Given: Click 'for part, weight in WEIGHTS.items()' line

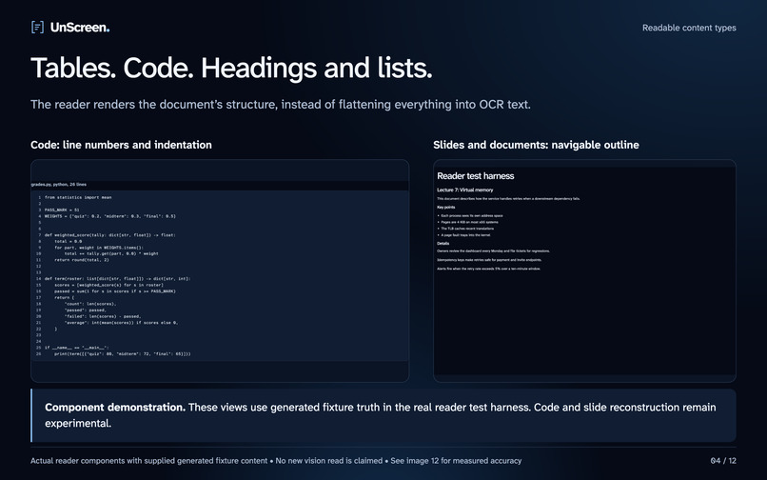Looking at the screenshot, I should point(99,248).
